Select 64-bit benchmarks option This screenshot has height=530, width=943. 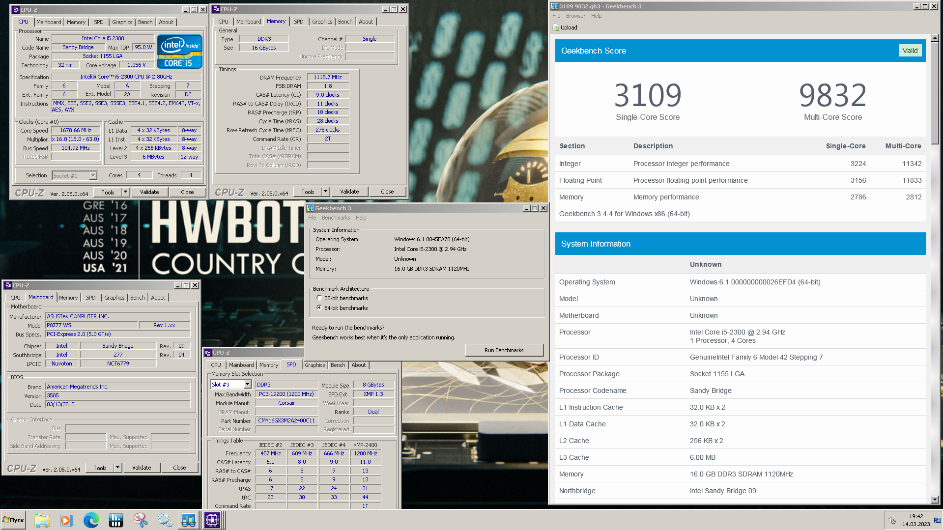(319, 308)
